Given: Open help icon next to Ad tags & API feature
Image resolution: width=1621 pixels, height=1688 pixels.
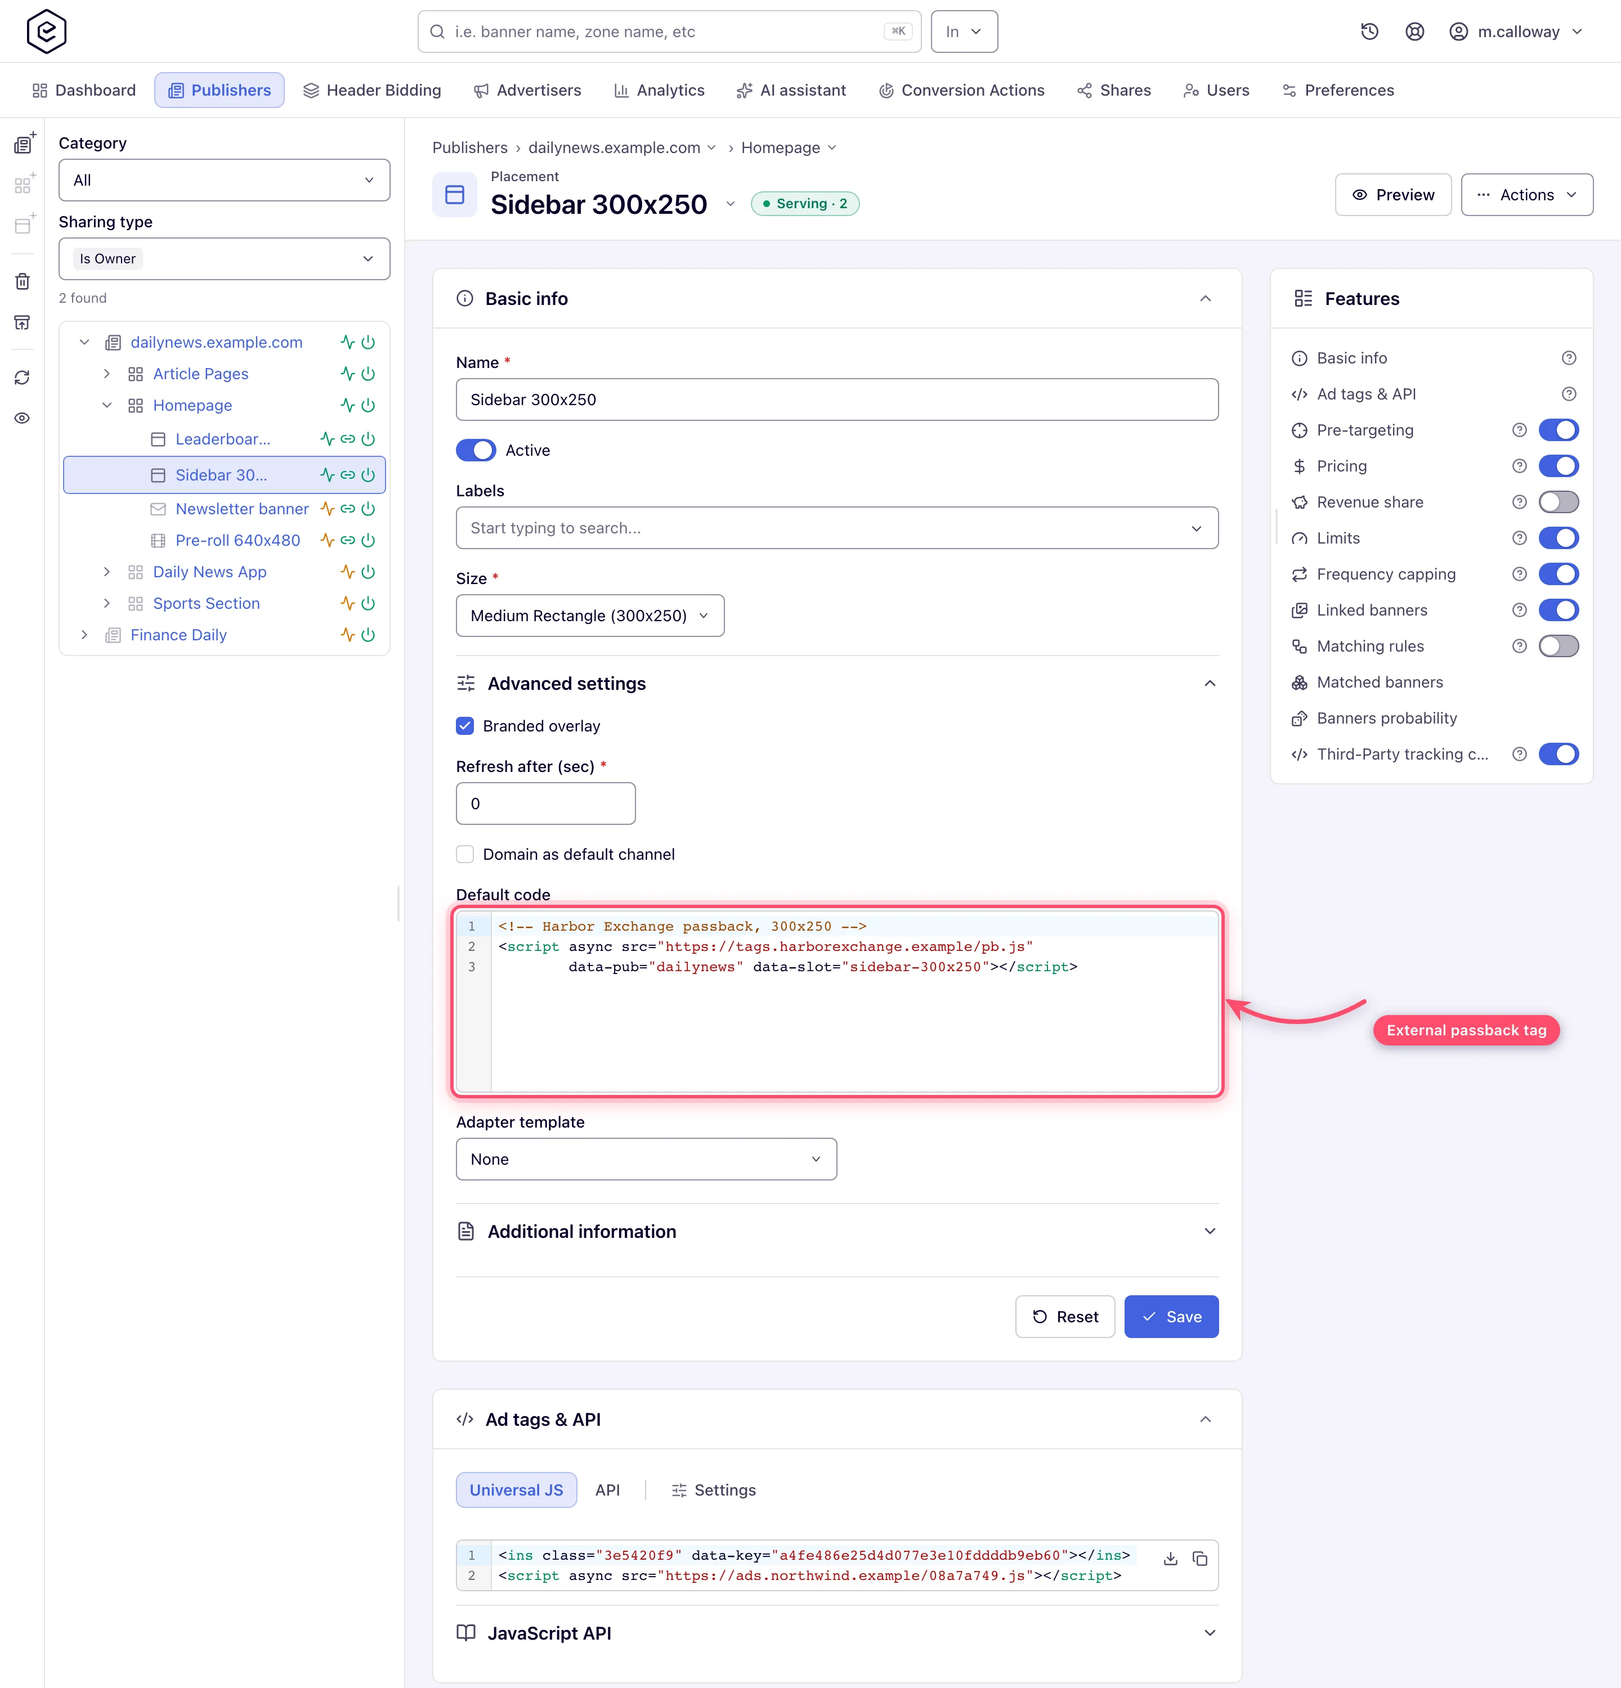Looking at the screenshot, I should coord(1569,393).
